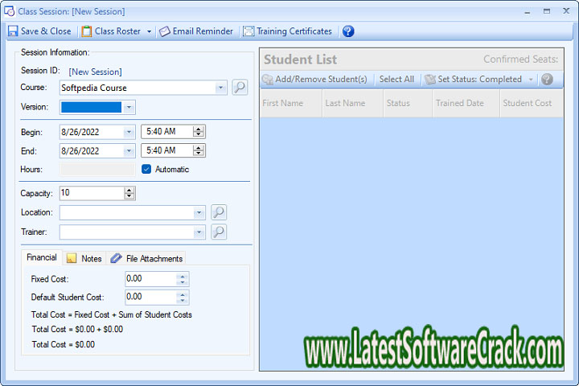Open the Version dropdown

129,108
